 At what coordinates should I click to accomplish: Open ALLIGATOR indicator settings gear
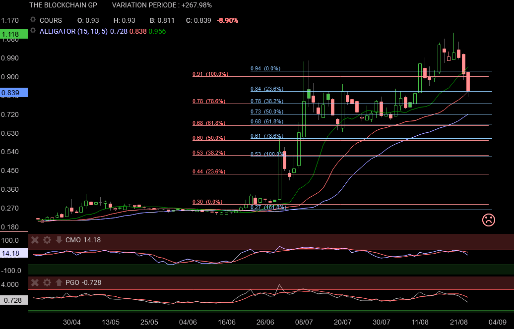coord(33,30)
